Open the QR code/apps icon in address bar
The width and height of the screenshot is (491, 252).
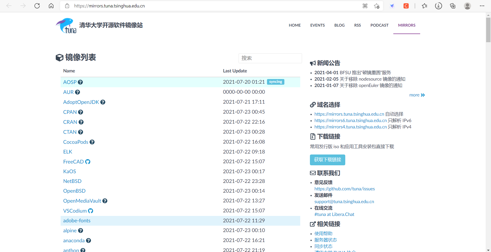365,6
